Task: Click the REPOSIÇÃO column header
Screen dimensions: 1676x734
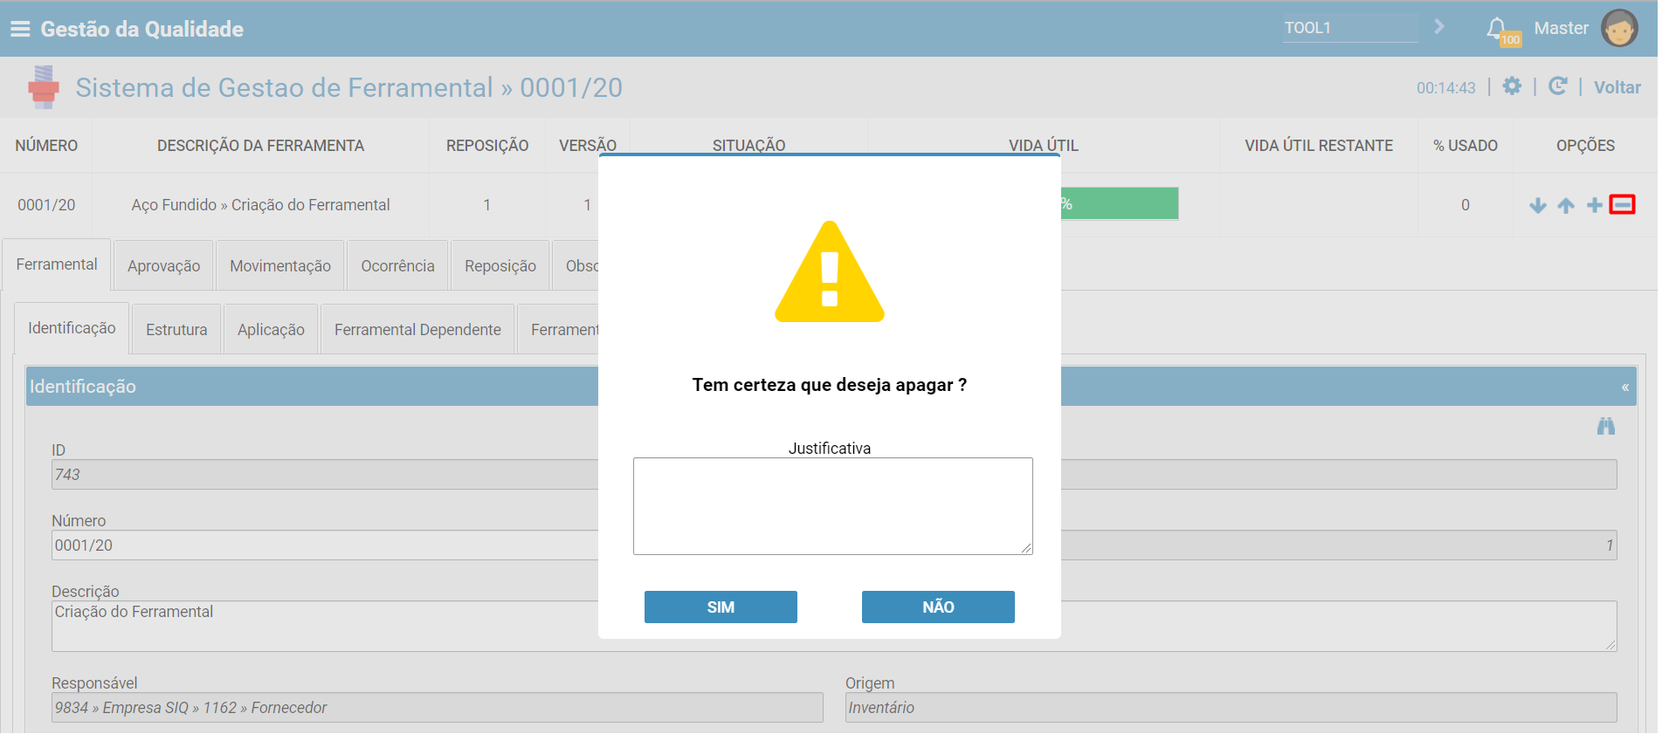Action: (487, 146)
